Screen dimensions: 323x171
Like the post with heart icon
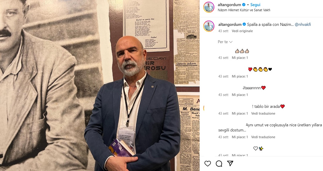click(x=208, y=164)
